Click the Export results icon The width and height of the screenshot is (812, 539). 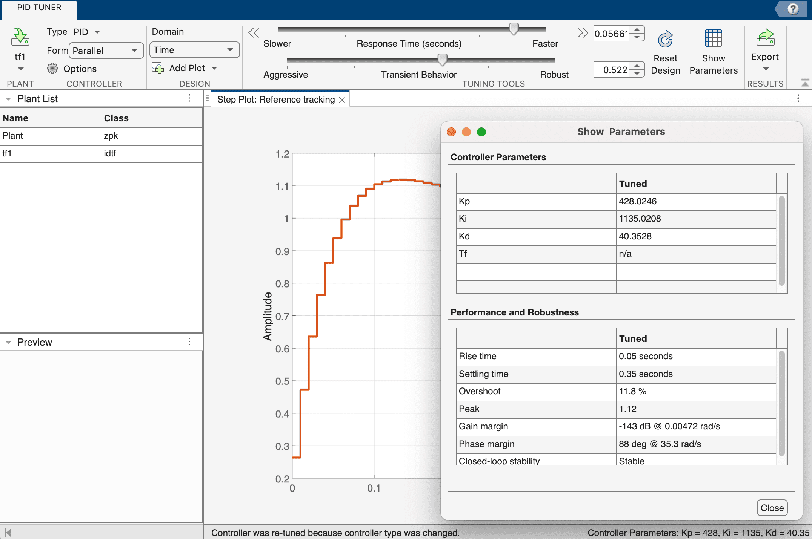(765, 37)
